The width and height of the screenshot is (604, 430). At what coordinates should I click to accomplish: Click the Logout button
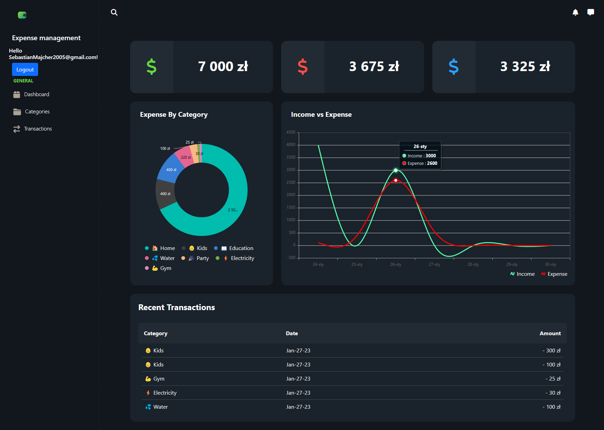(25, 69)
